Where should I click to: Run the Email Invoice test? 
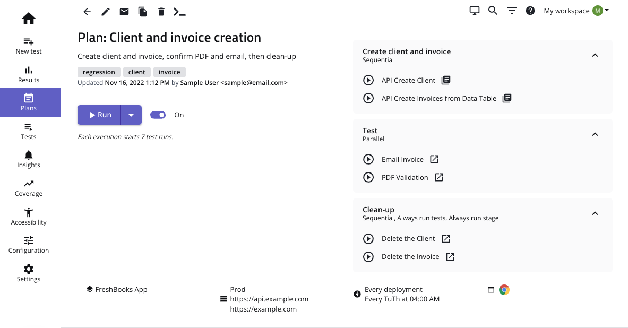(368, 159)
